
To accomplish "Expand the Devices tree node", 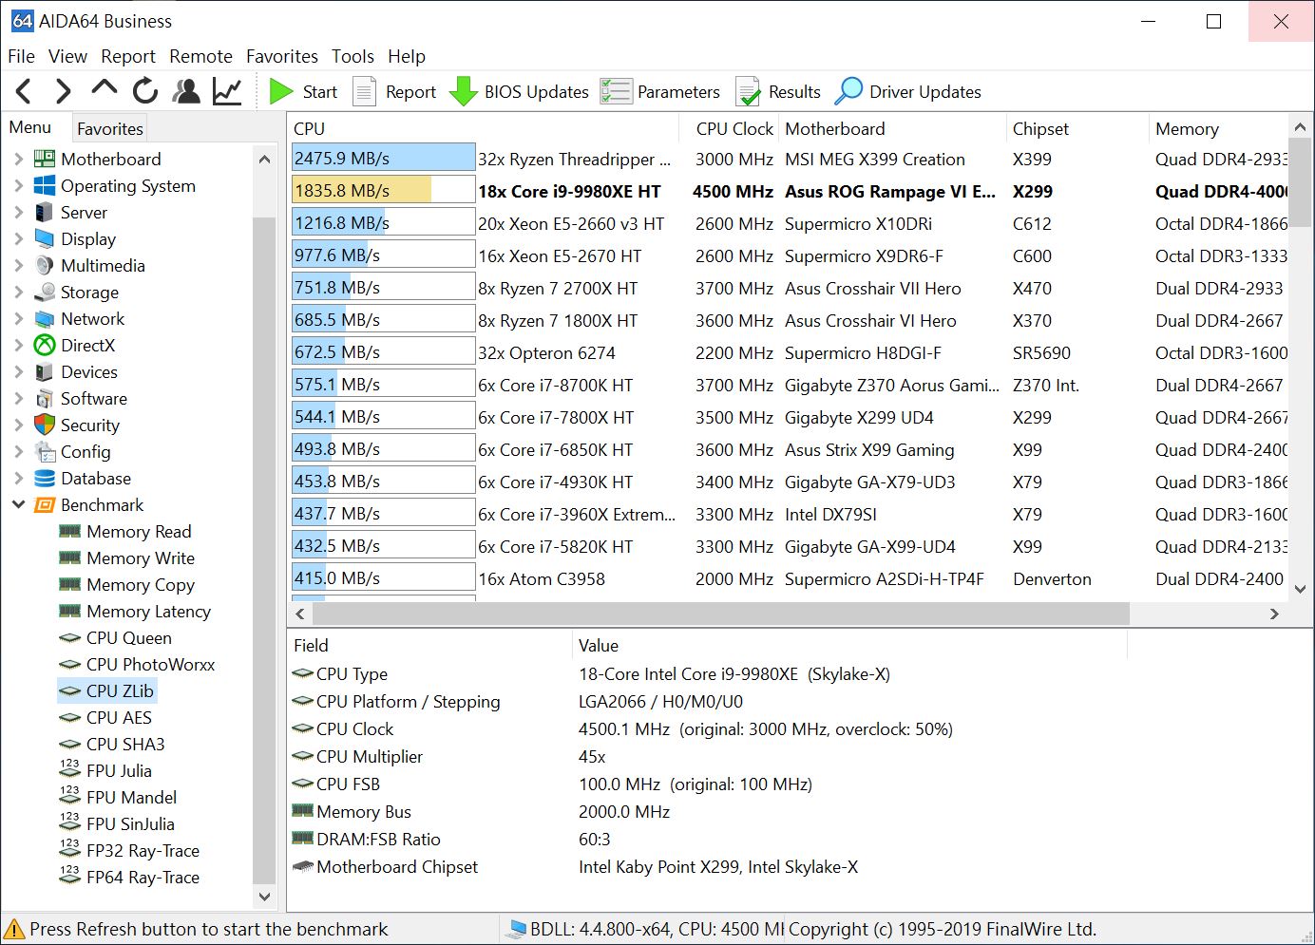I will pos(18,371).
